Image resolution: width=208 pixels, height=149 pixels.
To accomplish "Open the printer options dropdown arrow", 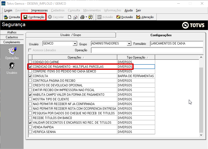I will 86,17.
